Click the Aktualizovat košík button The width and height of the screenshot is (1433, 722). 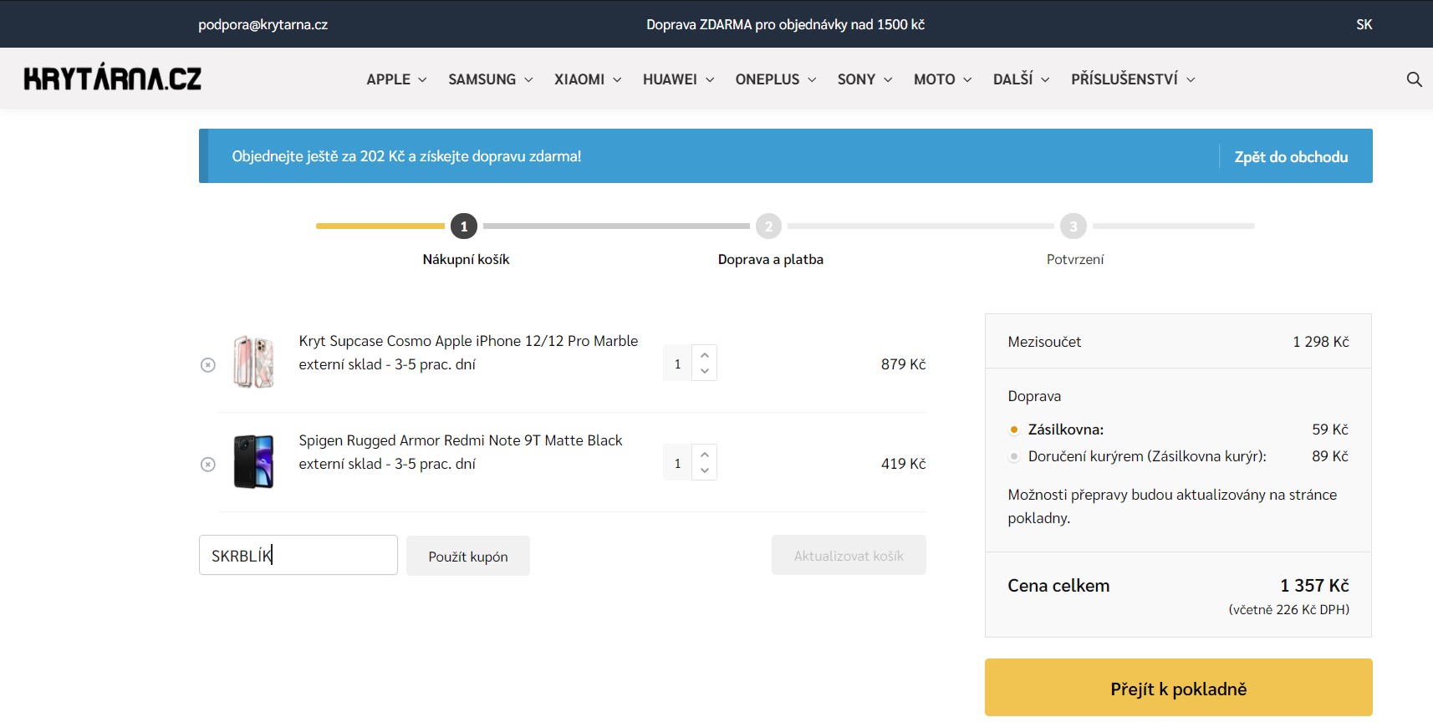[849, 555]
